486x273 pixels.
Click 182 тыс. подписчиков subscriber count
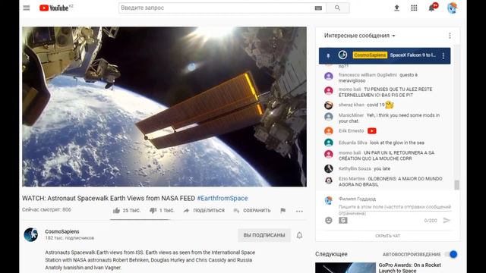[69, 238]
